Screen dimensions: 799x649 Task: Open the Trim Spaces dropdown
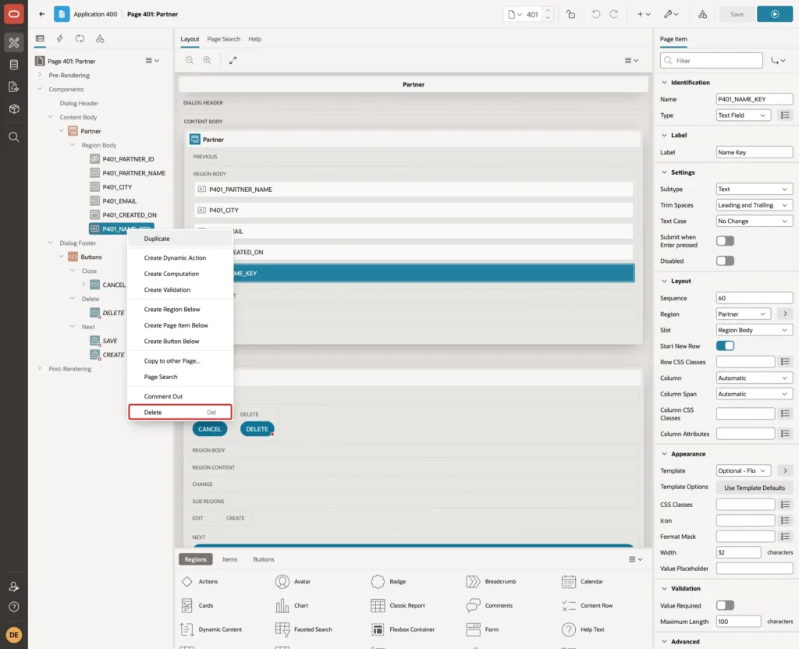pos(755,205)
